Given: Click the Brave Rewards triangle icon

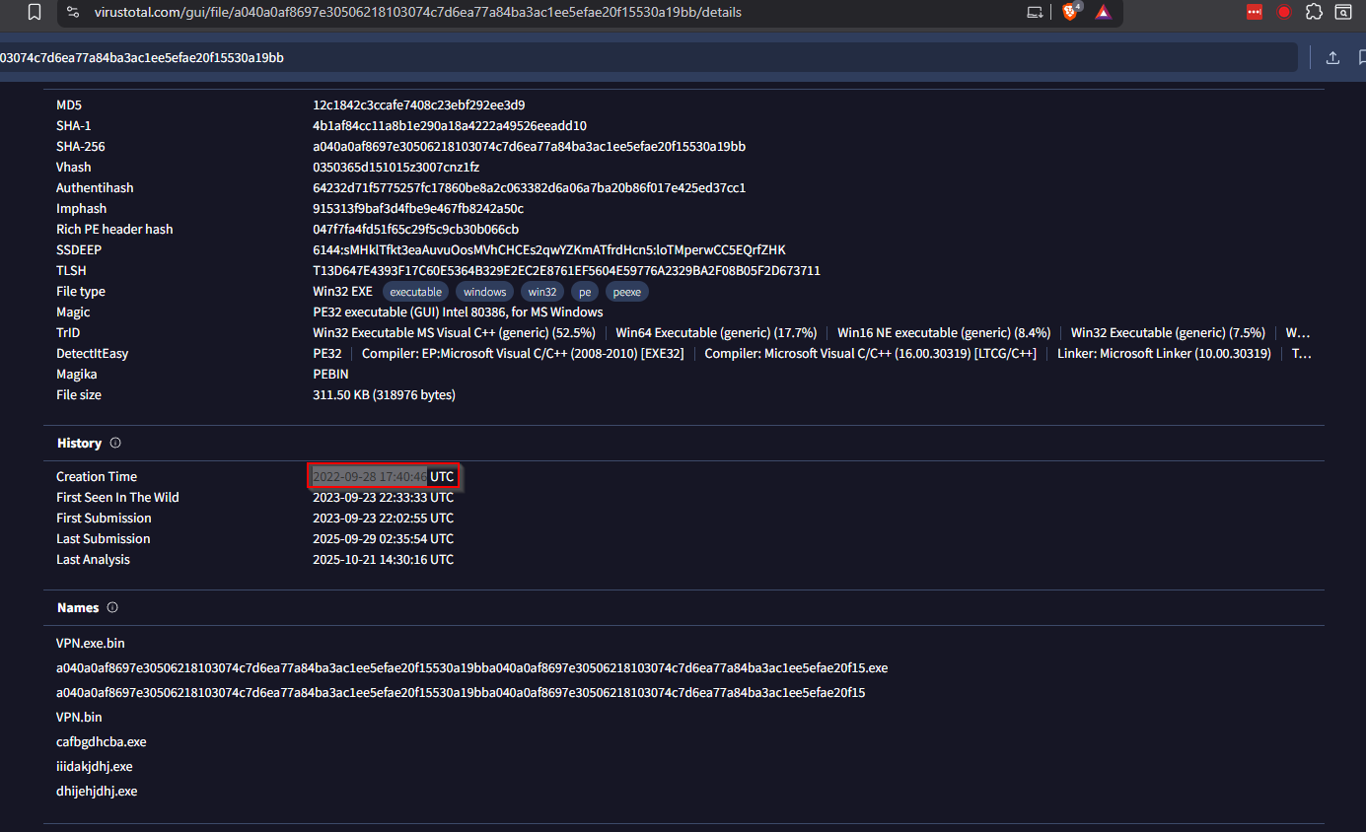Looking at the screenshot, I should [1104, 12].
